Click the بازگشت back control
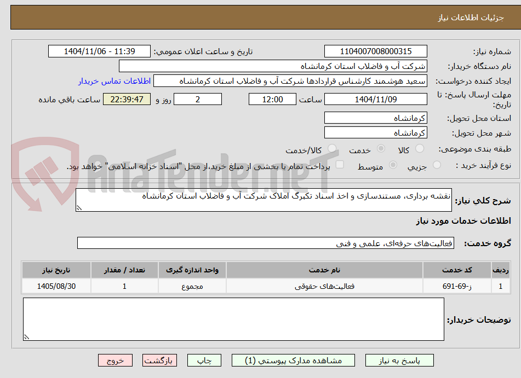Image resolution: width=521 pixels, height=378 pixels. [x=159, y=360]
